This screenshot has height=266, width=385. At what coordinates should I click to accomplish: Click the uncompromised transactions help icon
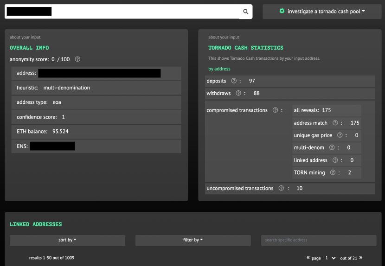click(x=281, y=188)
